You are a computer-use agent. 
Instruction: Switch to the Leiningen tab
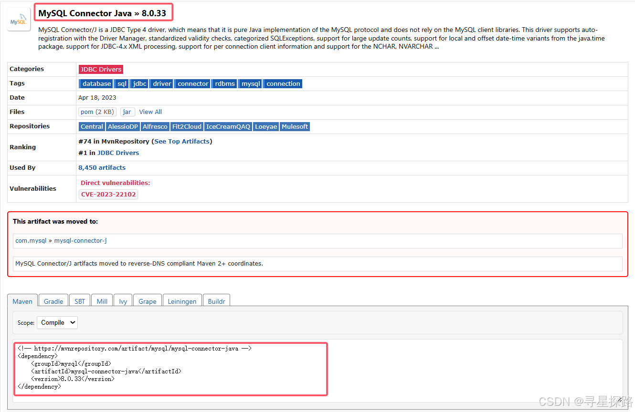click(182, 301)
